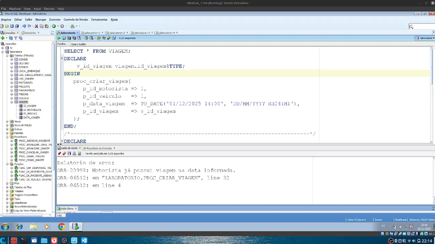
Task: Click the Save All icon in main toolbar
Action: pos(17,26)
